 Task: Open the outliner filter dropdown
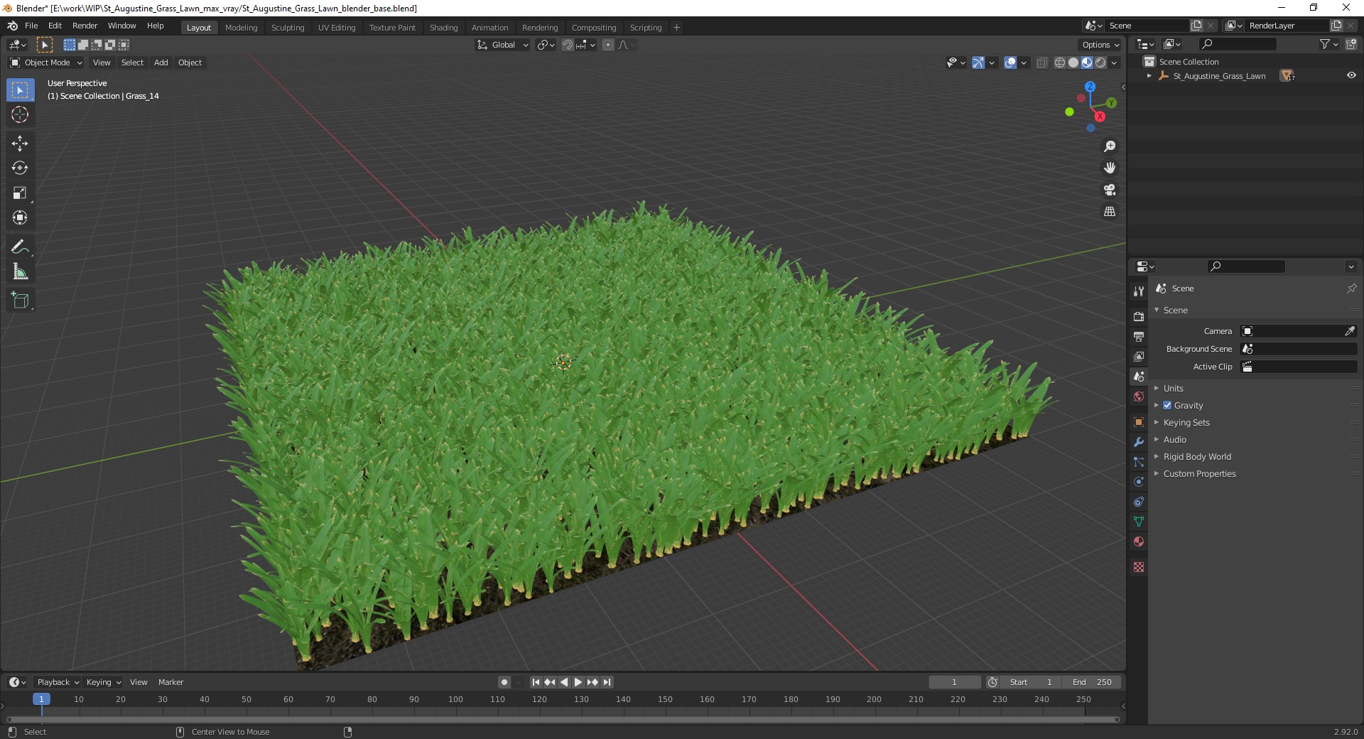[1328, 44]
